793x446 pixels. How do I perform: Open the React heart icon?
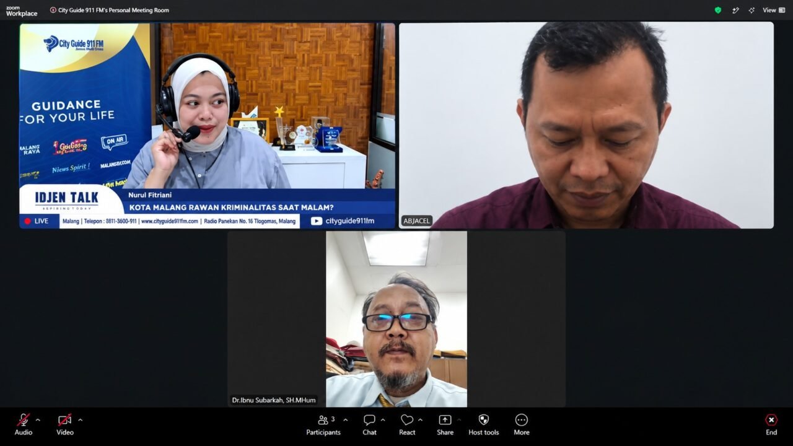tap(407, 425)
